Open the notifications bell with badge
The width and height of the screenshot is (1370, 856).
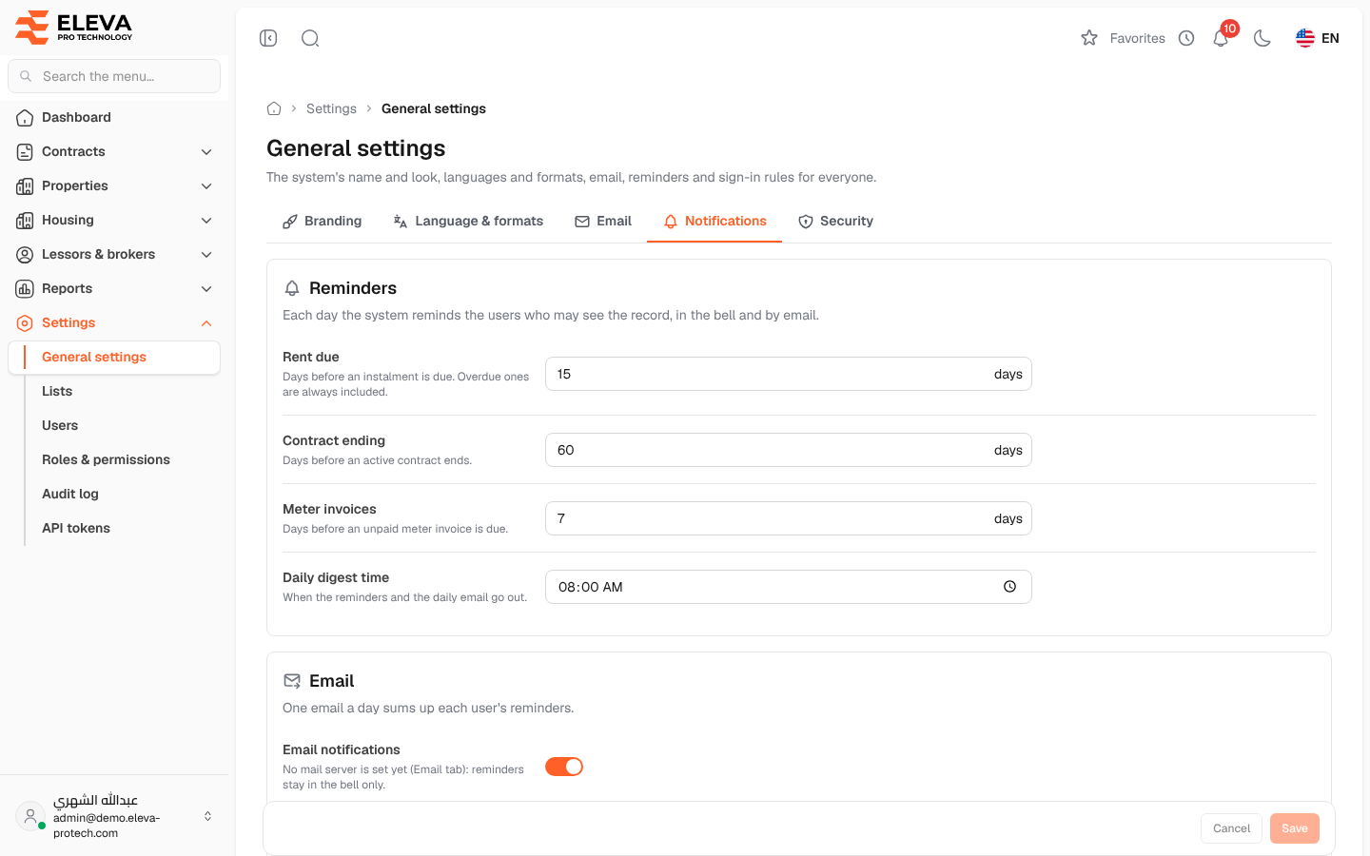[1222, 36]
